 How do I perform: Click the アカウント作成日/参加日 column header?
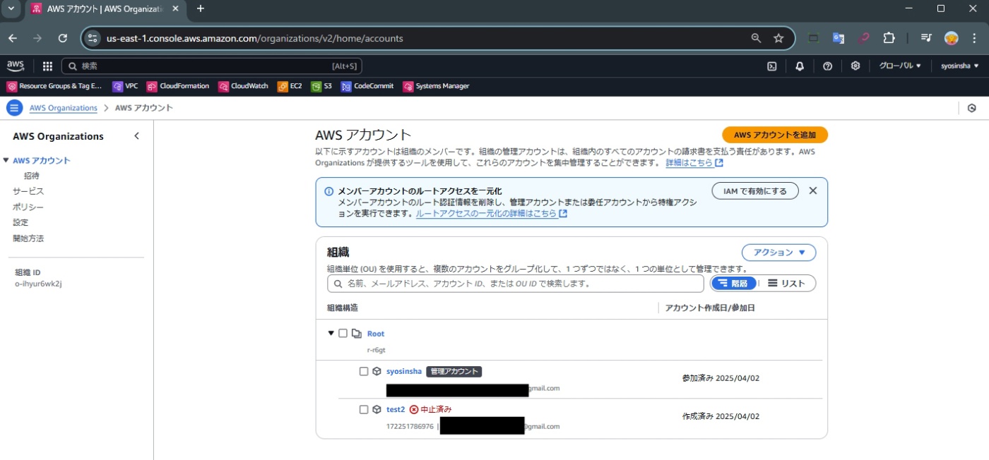(711, 308)
